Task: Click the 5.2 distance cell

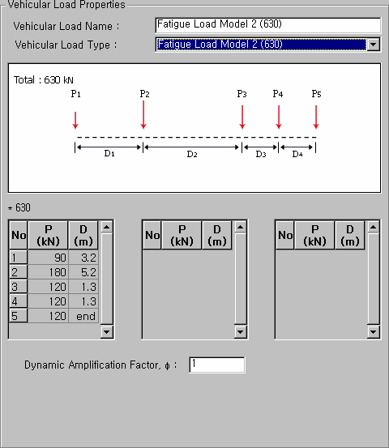Action: tap(83, 272)
